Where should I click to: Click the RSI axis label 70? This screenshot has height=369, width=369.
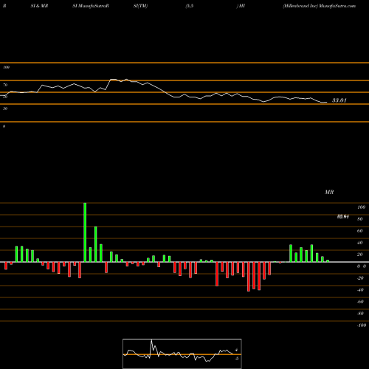(x=5, y=85)
